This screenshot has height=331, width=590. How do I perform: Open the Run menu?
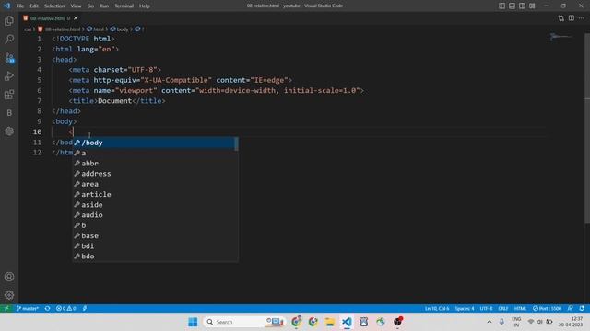104,6
